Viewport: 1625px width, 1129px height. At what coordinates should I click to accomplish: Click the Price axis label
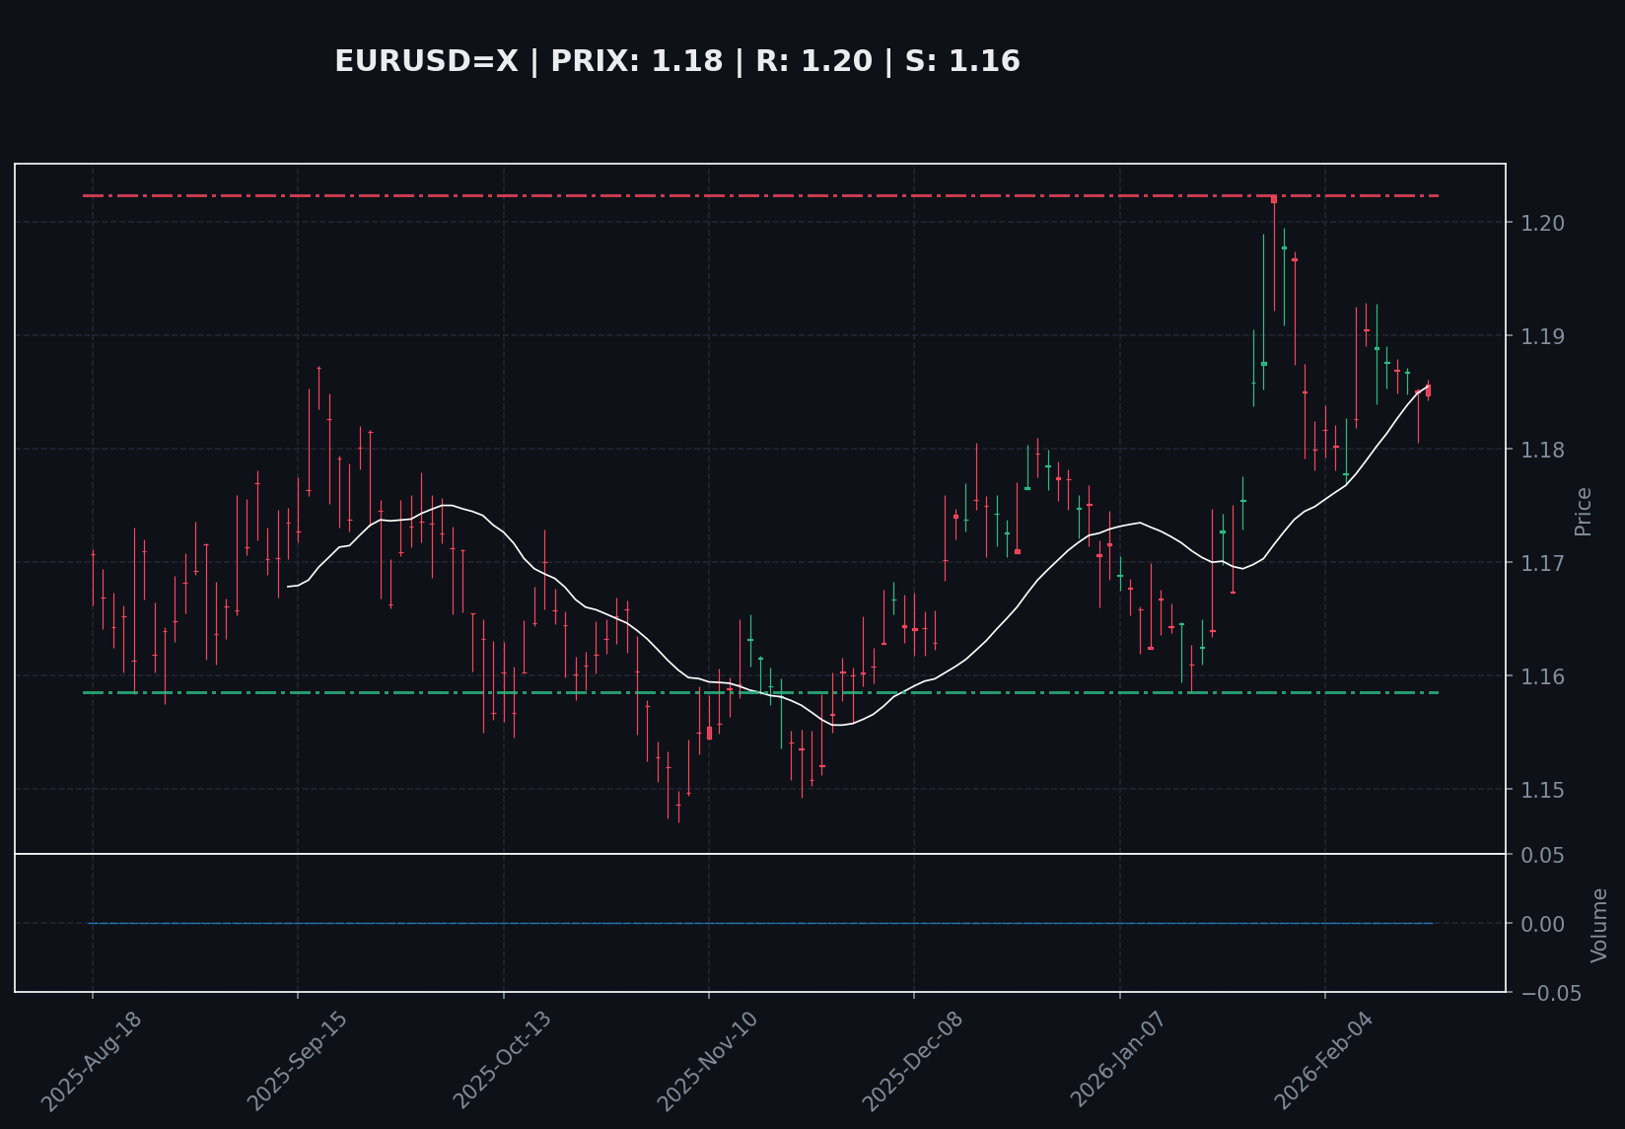coord(1584,512)
